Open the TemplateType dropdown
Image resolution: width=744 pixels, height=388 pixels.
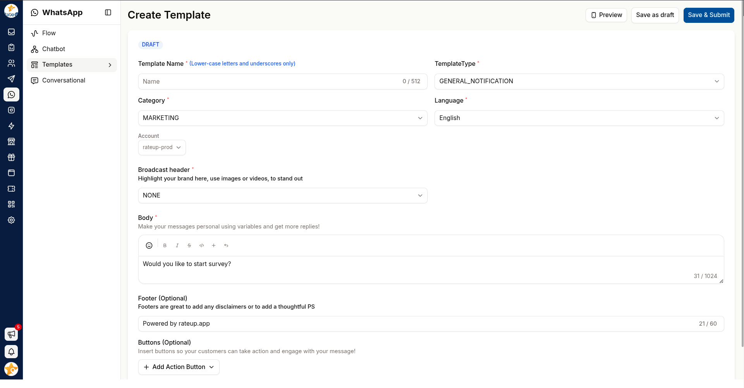coord(579,81)
